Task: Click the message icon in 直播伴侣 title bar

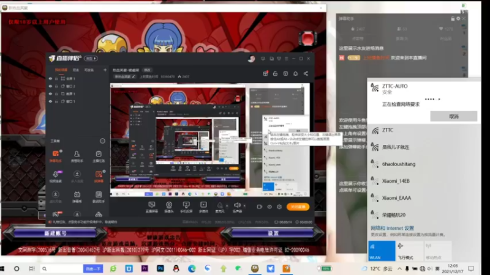Action: 263,59
